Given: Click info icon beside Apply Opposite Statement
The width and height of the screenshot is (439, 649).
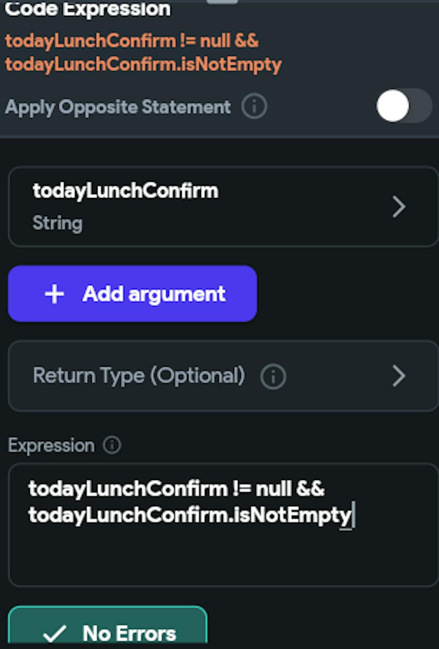Looking at the screenshot, I should pyautogui.click(x=254, y=106).
